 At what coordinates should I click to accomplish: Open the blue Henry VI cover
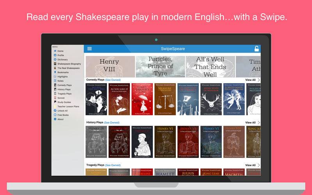click(x=211, y=142)
